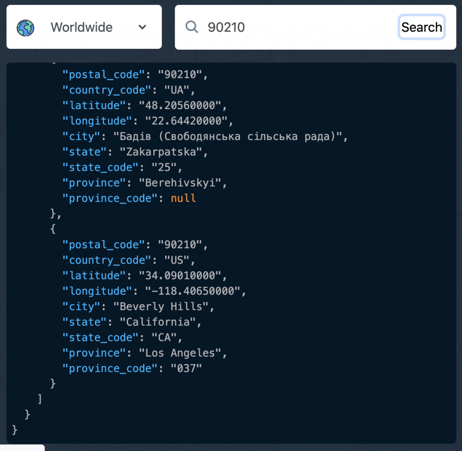The height and width of the screenshot is (451, 462).
Task: Click the state value "California"
Action: (x=157, y=322)
